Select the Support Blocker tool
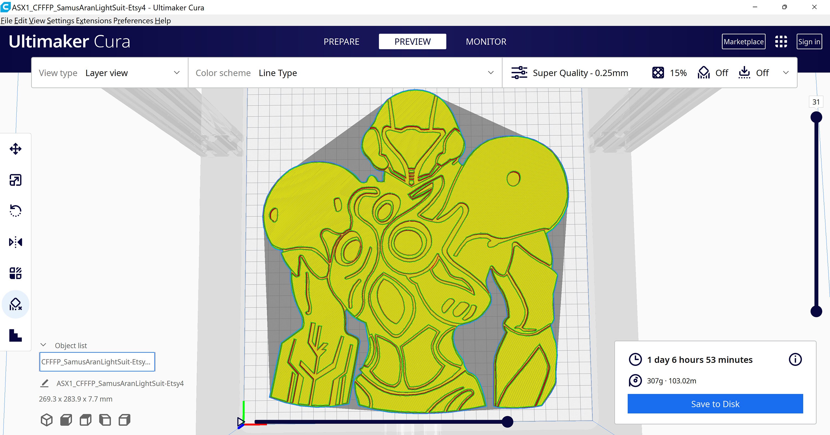Screen dimensions: 830x435 pyautogui.click(x=15, y=304)
